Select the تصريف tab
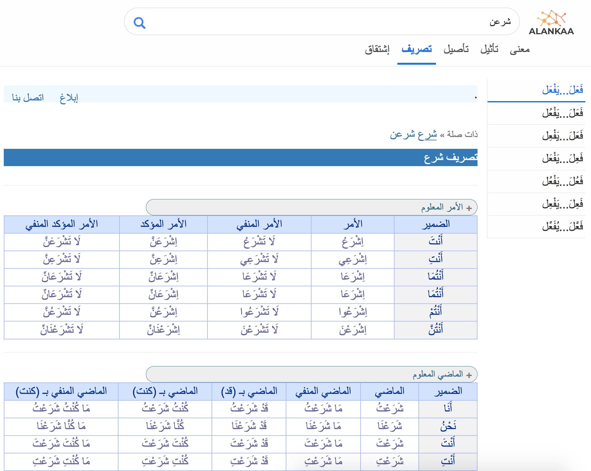The height and width of the screenshot is (471, 591). [x=417, y=49]
